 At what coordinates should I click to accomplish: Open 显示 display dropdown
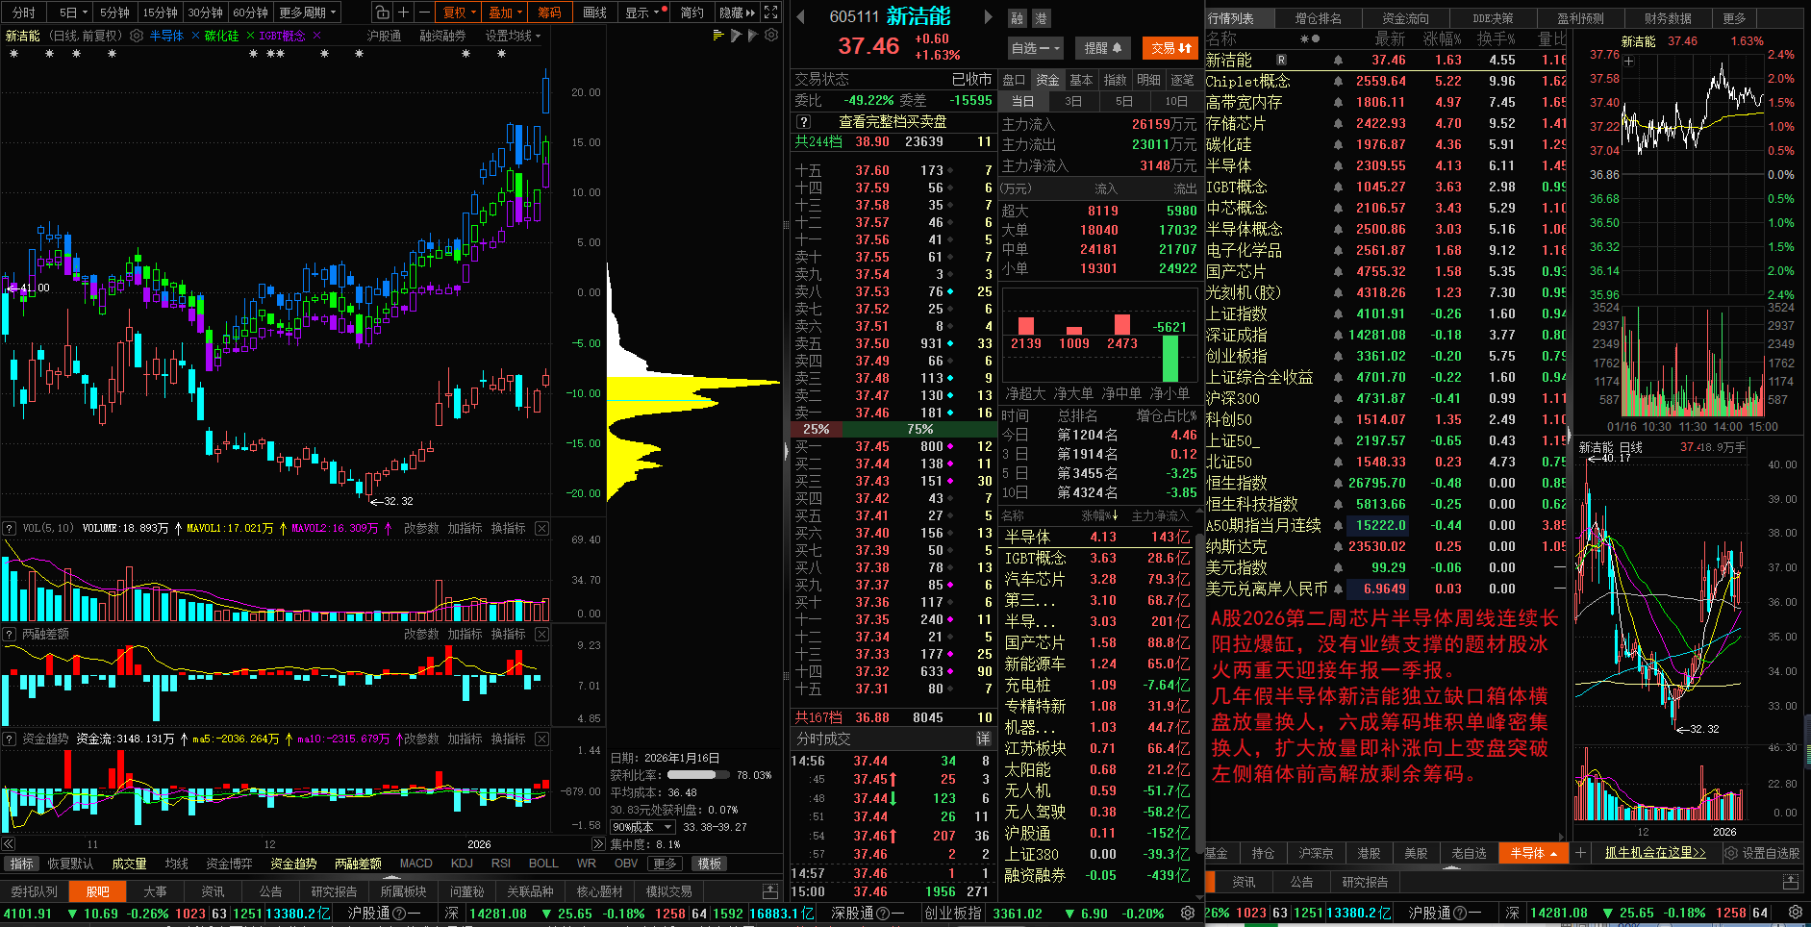click(x=645, y=13)
